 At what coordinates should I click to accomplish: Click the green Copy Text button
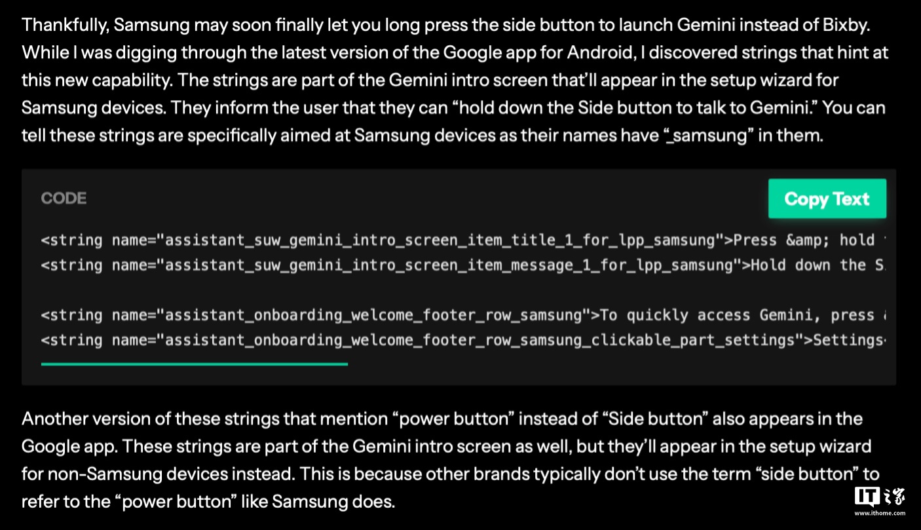click(x=827, y=199)
